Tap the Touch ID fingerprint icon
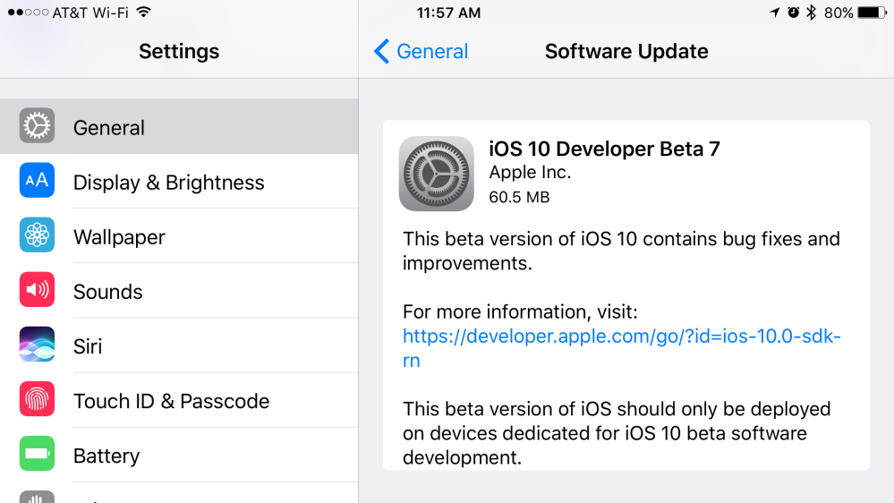 click(37, 400)
